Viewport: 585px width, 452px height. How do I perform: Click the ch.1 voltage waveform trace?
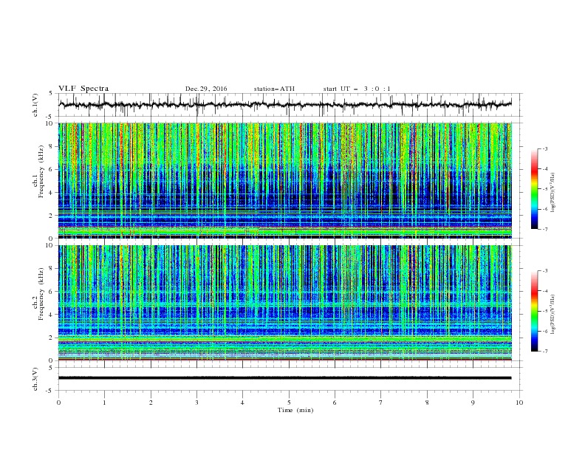(285, 104)
